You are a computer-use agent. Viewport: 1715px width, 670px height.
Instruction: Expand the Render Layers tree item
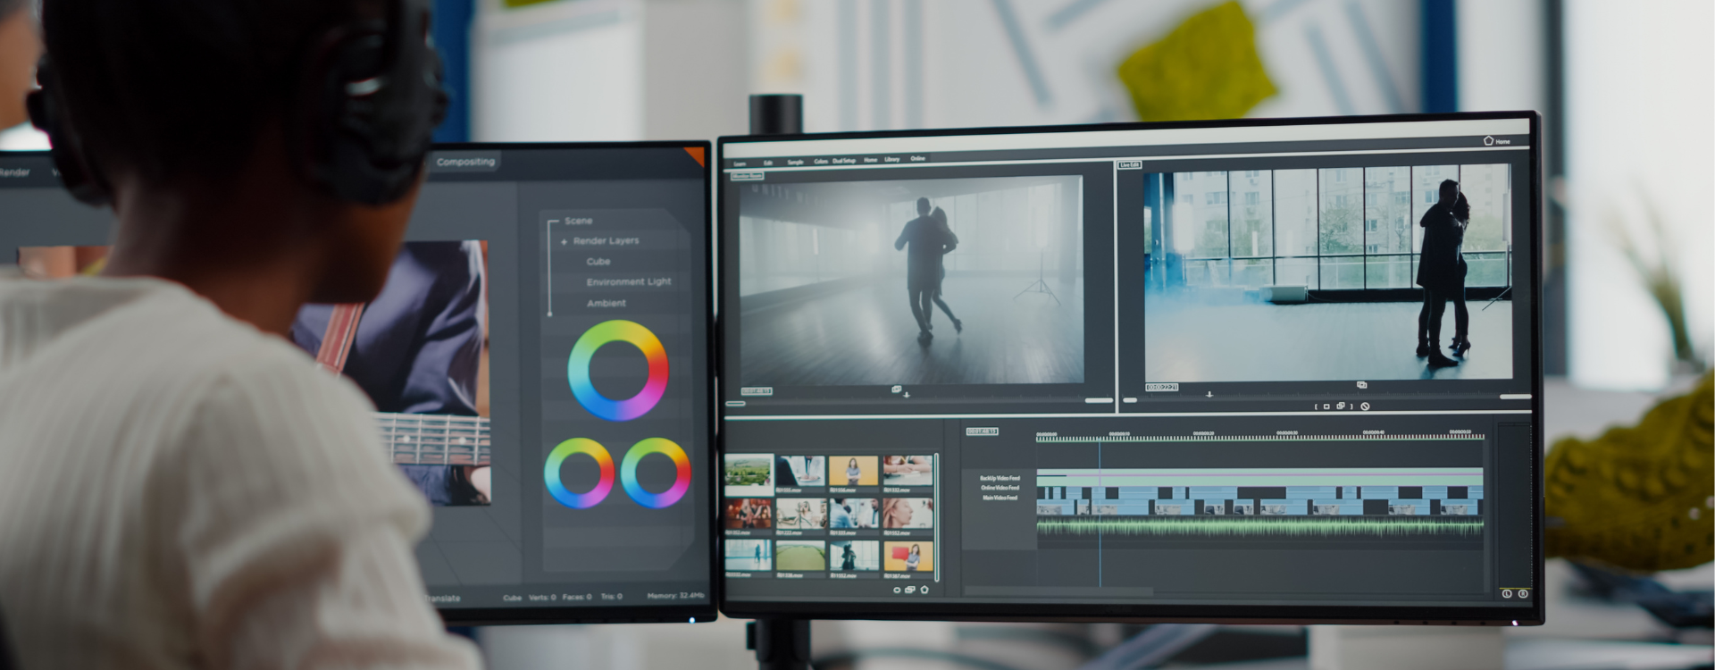coord(564,241)
